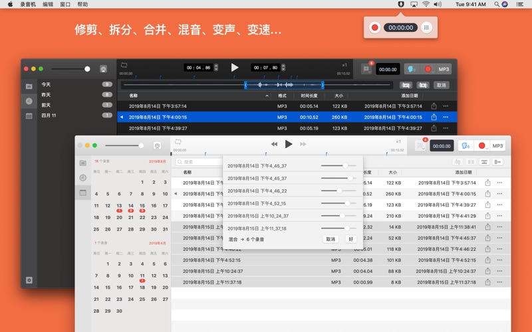
Task: Click 取消 in the mix dialog
Action: pos(331,239)
